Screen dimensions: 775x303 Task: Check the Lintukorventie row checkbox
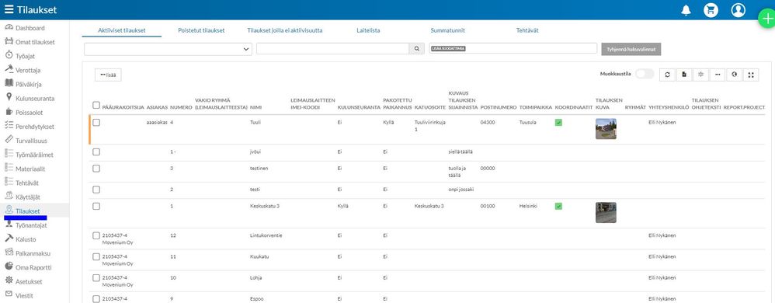coord(96,235)
